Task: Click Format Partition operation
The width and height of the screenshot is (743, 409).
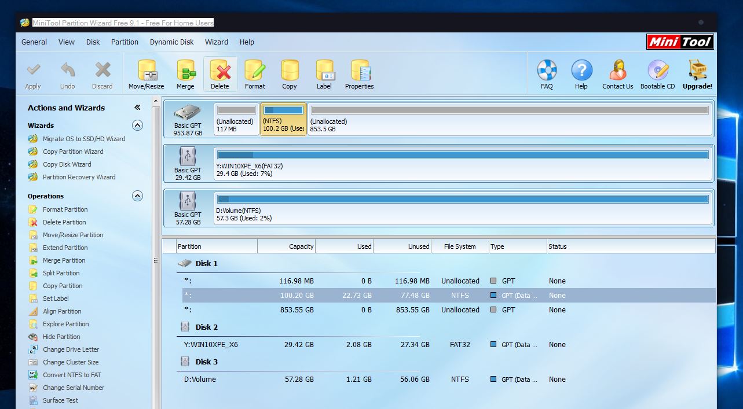Action: pos(65,209)
